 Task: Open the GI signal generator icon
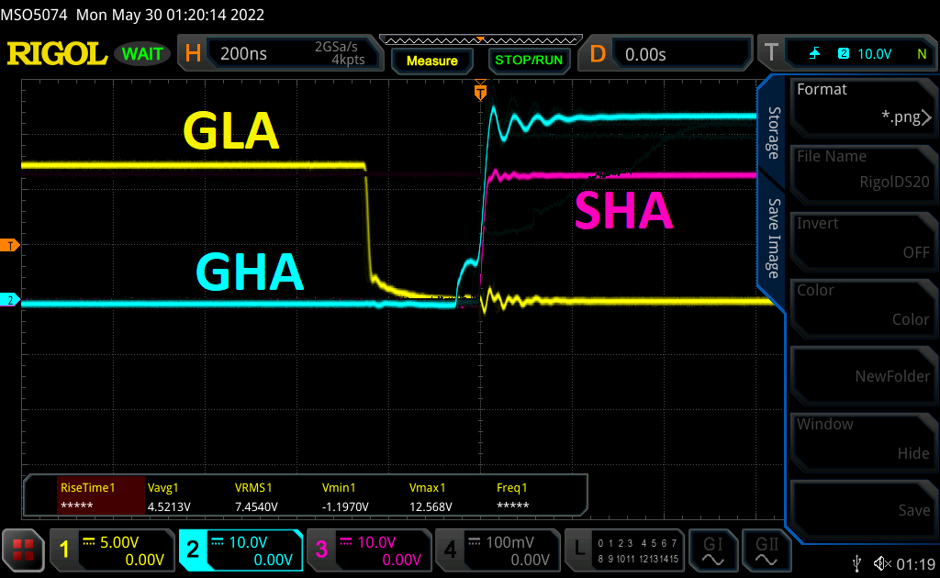click(x=712, y=550)
